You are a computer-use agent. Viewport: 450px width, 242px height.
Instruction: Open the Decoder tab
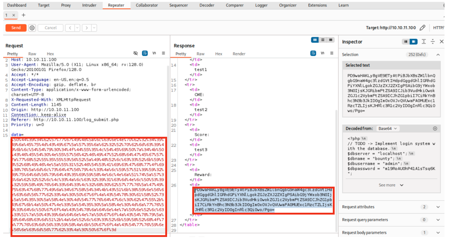pyautogui.click(x=206, y=5)
